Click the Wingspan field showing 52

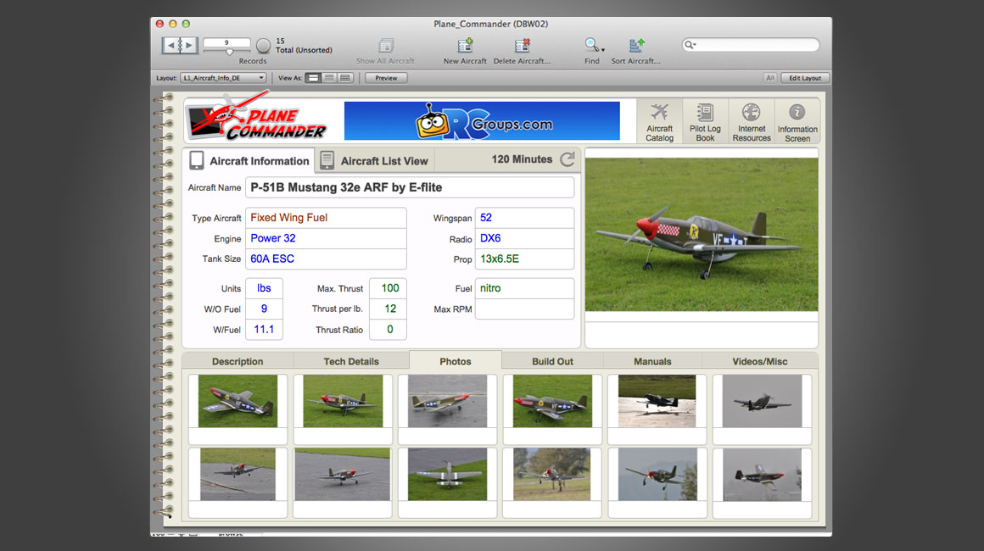(x=524, y=218)
